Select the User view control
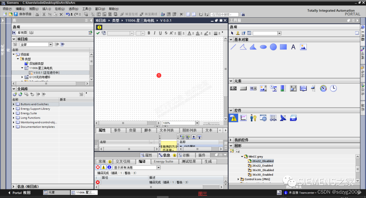 (x=253, y=118)
